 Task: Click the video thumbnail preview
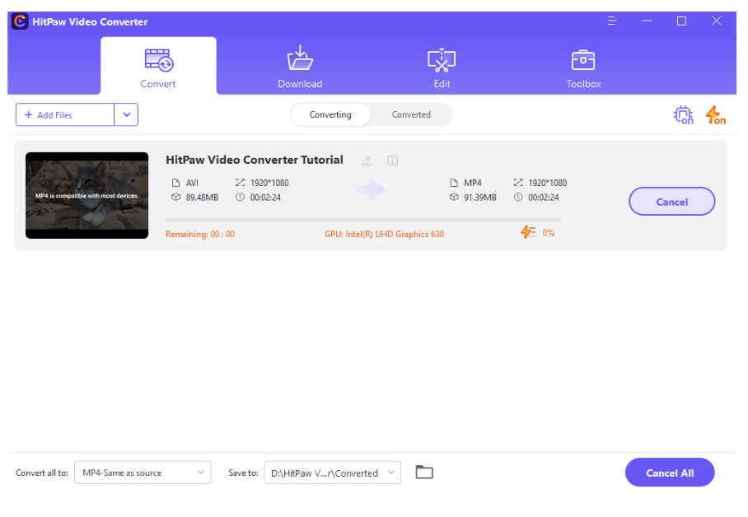coord(86,195)
